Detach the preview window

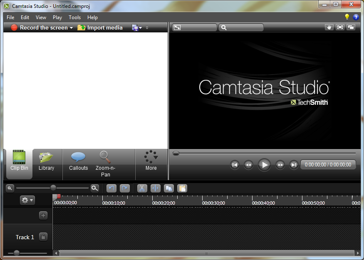351,27
